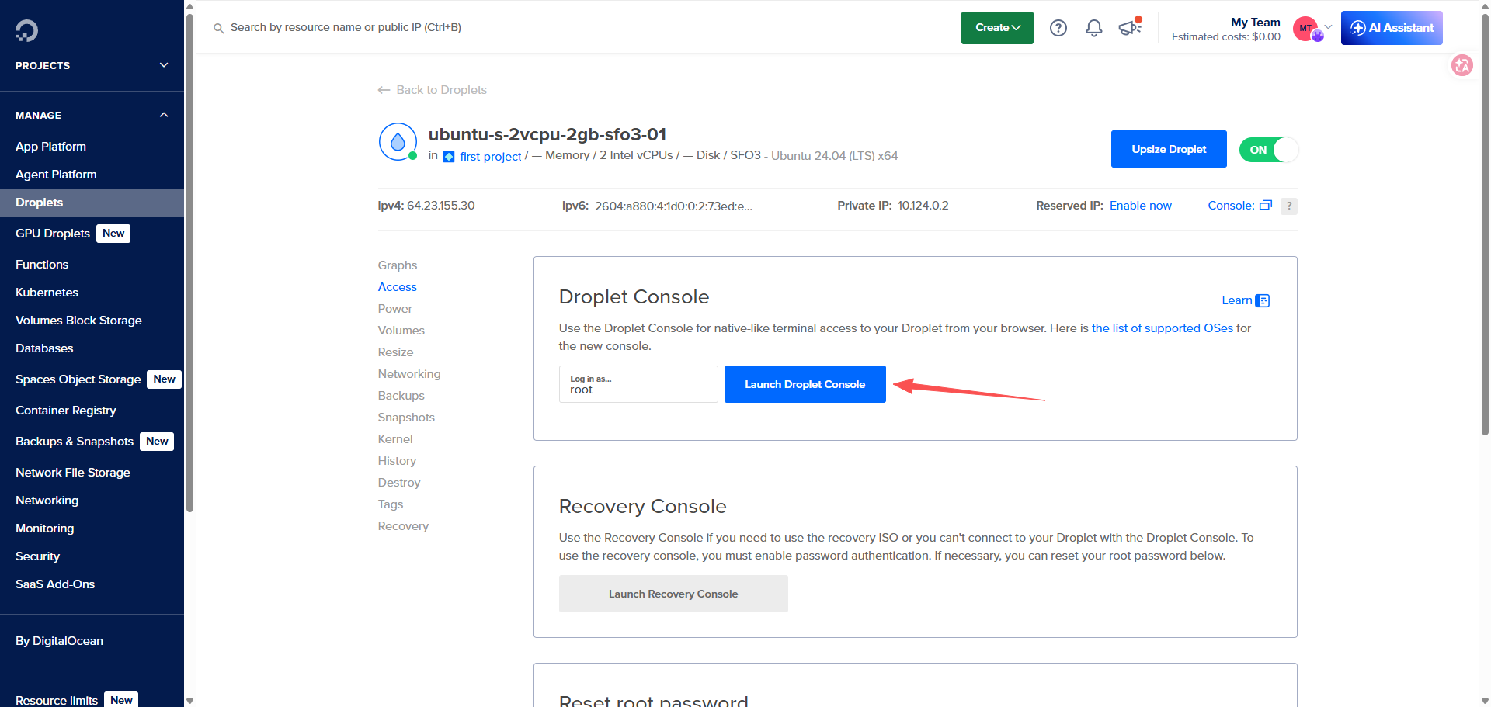1491x707 pixels.
Task: Open the AI Assistant
Action: 1392,28
